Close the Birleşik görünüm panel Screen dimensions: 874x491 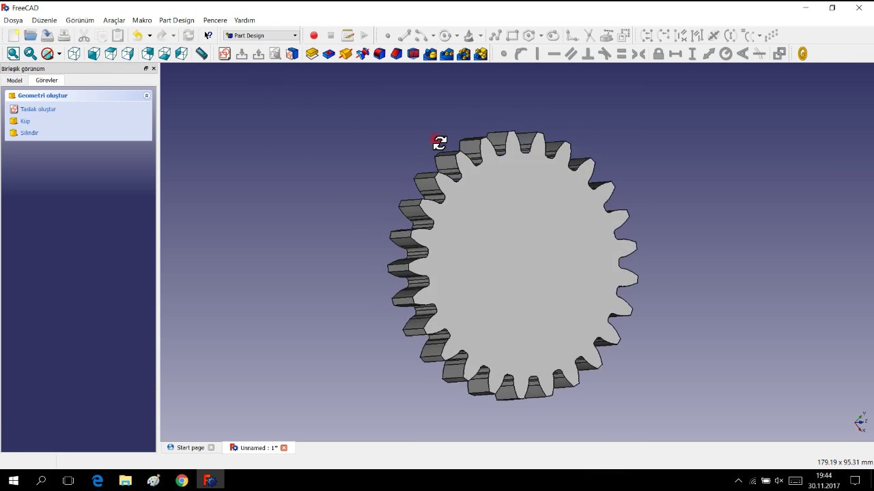154,69
